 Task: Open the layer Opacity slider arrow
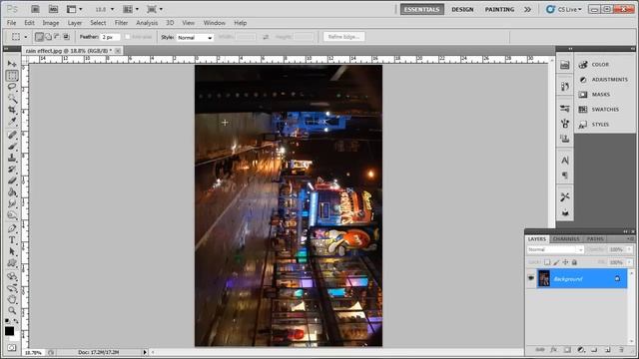[x=629, y=249]
